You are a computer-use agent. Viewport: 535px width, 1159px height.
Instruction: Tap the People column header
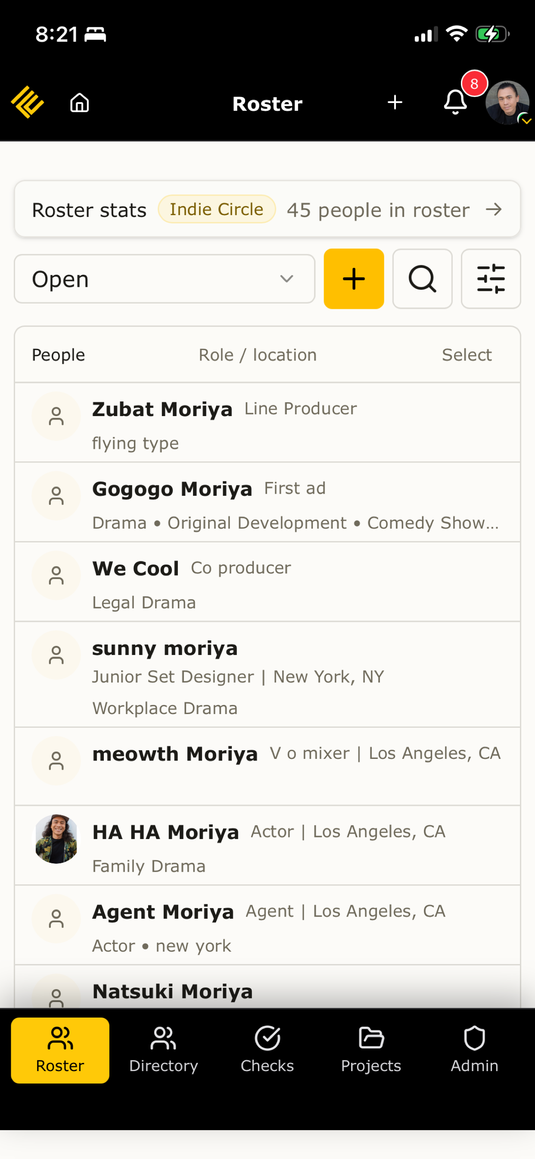click(59, 355)
